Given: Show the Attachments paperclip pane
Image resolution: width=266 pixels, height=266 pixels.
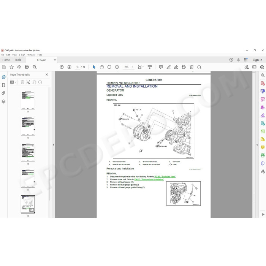Looking at the screenshot, I should [x=3, y=93].
